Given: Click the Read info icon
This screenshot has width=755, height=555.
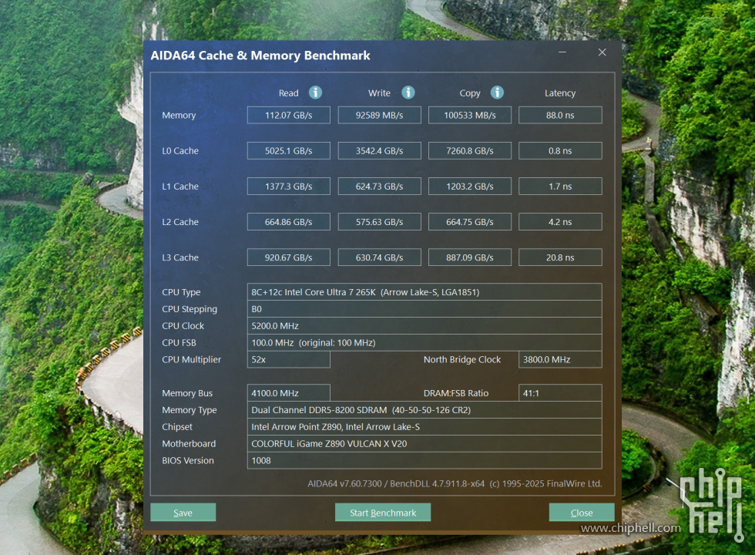Looking at the screenshot, I should [315, 92].
